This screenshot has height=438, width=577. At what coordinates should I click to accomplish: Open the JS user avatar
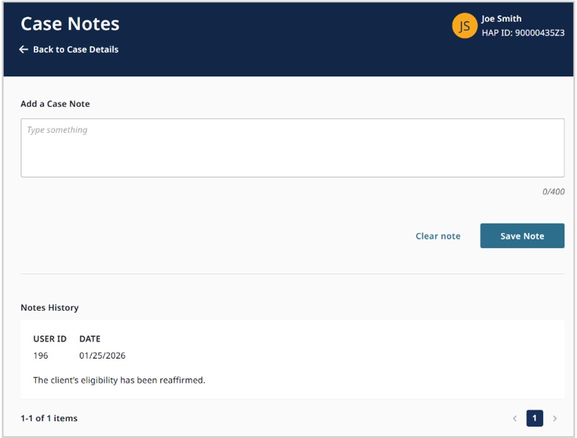click(464, 26)
